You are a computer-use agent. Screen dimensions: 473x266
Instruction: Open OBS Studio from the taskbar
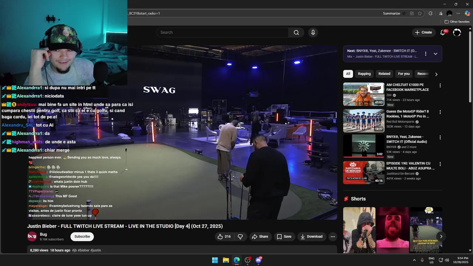click(248, 260)
